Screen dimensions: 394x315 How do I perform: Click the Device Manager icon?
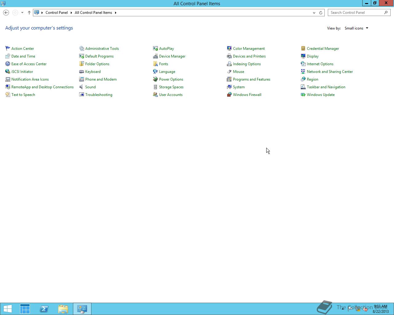155,56
